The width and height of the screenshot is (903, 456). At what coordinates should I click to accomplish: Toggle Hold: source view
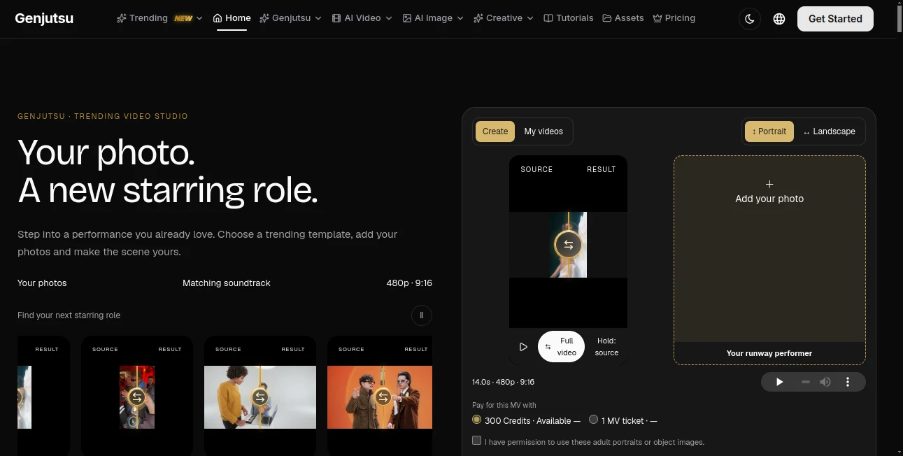pos(606,347)
